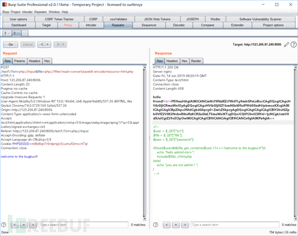Image resolution: width=298 pixels, height=236 pixels.
Task: Click next match button in response search
Action: [x=185, y=225]
